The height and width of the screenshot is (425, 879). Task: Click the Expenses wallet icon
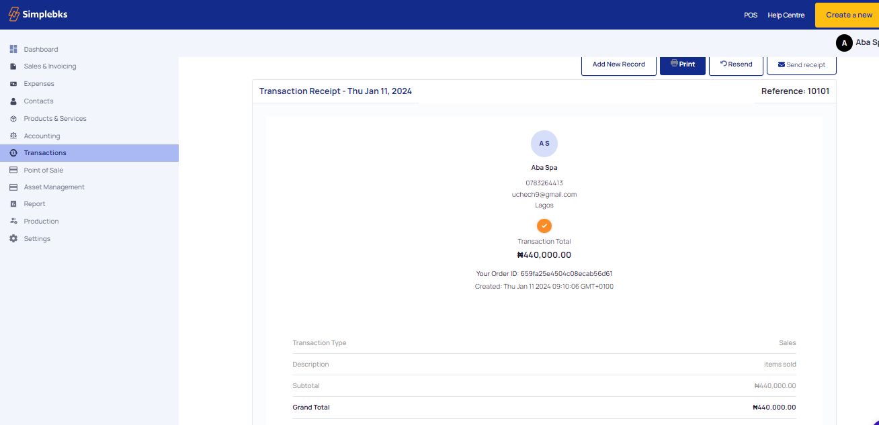click(13, 84)
